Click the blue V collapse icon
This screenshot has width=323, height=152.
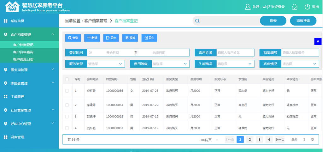coord(318,42)
